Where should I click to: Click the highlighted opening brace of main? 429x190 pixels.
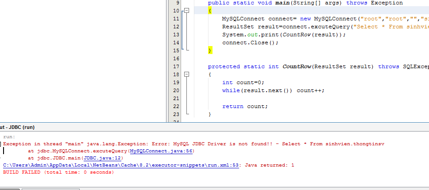(x=210, y=11)
